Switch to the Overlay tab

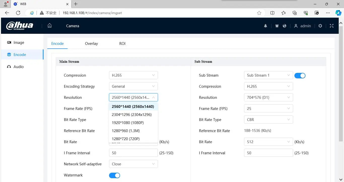click(91, 43)
